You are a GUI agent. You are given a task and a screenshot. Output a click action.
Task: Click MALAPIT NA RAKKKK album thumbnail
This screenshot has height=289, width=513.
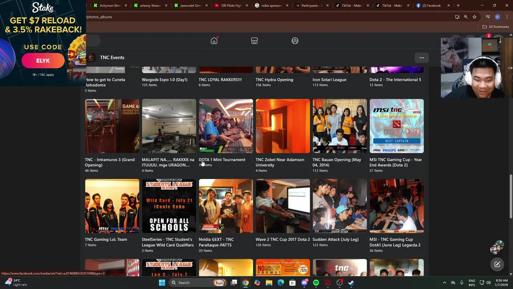(x=169, y=126)
